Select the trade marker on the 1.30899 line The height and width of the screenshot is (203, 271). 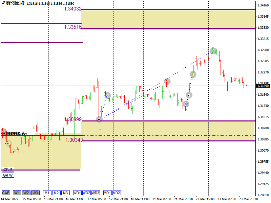99,119
